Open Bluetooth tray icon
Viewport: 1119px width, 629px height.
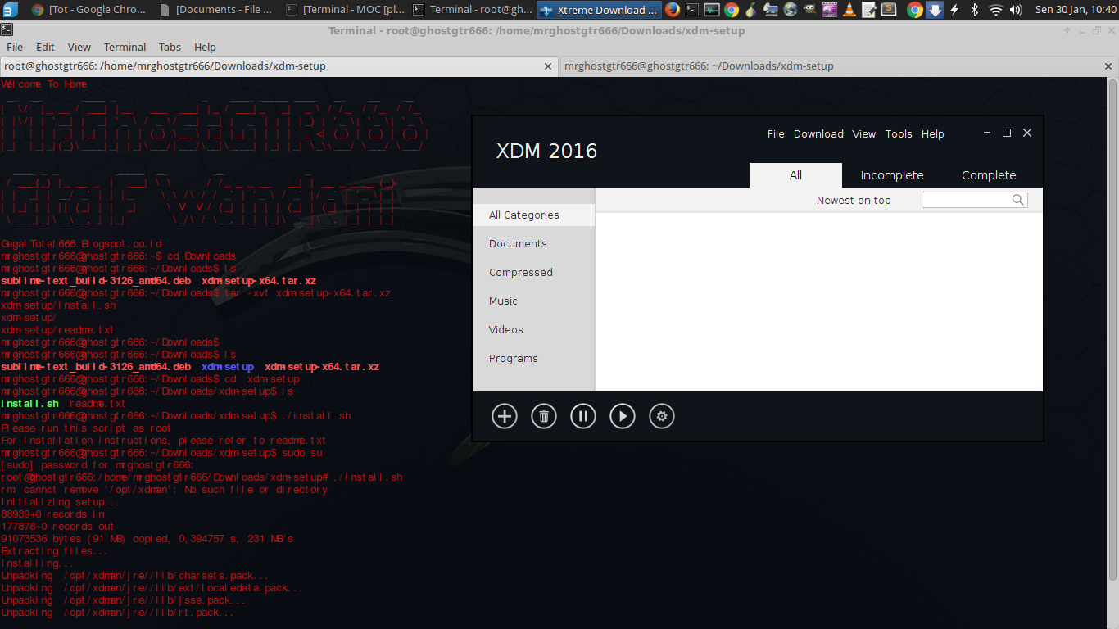pos(975,10)
